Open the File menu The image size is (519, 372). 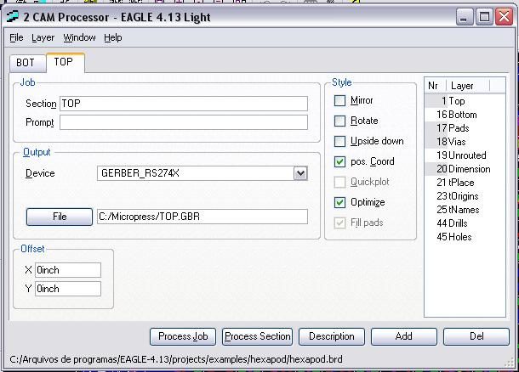point(16,37)
